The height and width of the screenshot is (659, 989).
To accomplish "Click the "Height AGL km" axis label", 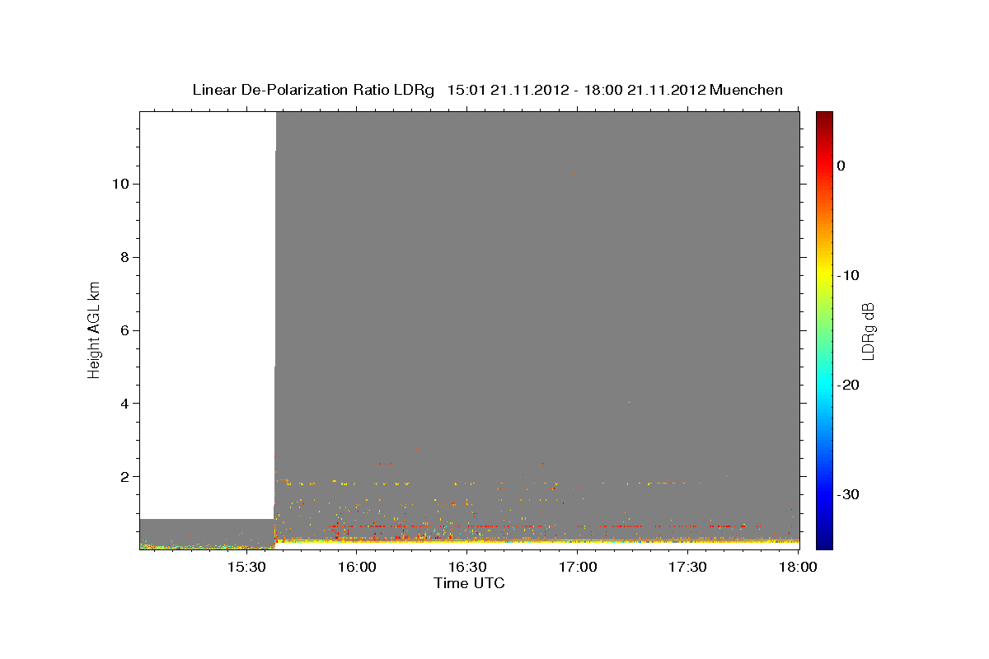I will [94, 330].
